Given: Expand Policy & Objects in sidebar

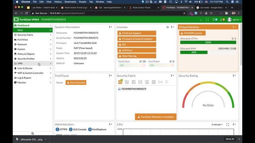Looking at the screenshot, I should pos(33,54).
